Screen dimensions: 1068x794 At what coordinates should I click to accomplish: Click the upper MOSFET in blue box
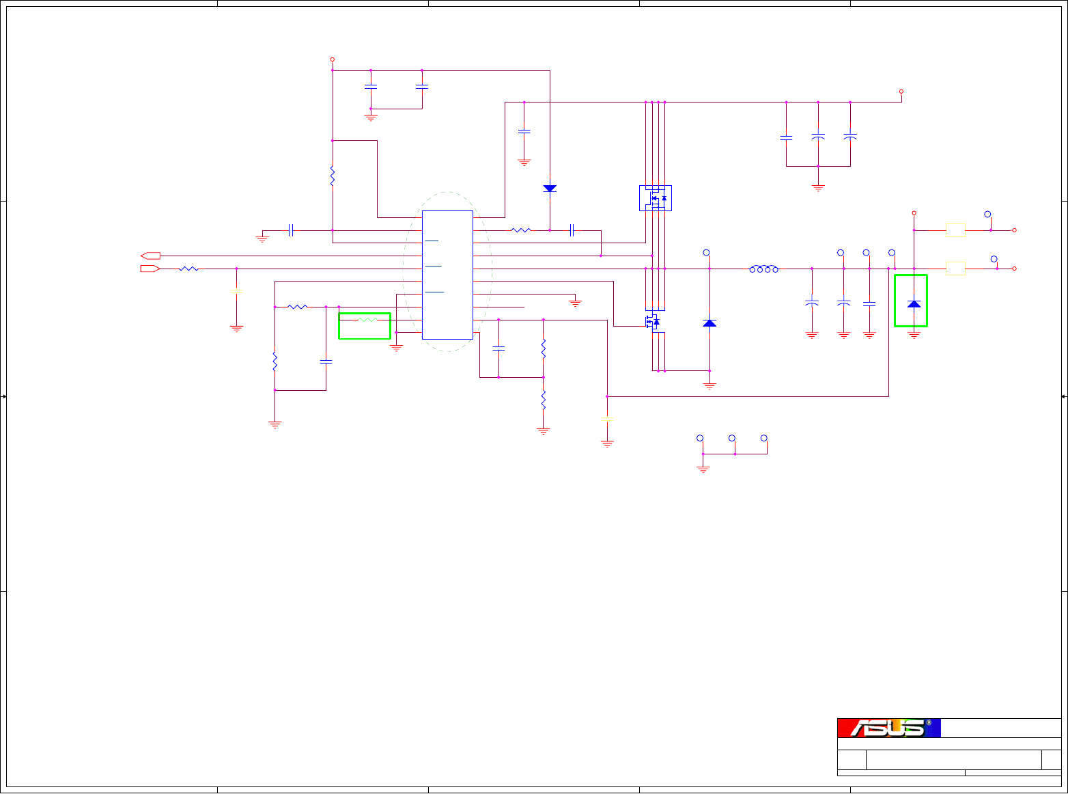coord(656,198)
